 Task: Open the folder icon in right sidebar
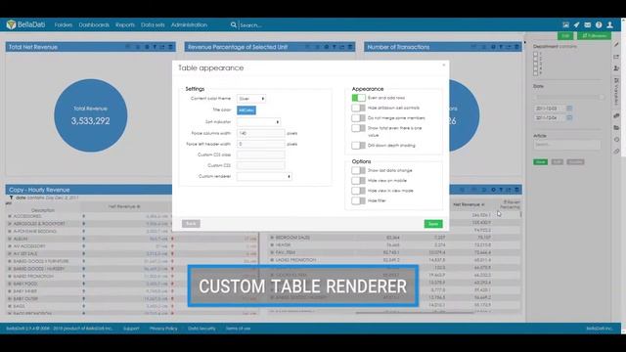coord(616,128)
